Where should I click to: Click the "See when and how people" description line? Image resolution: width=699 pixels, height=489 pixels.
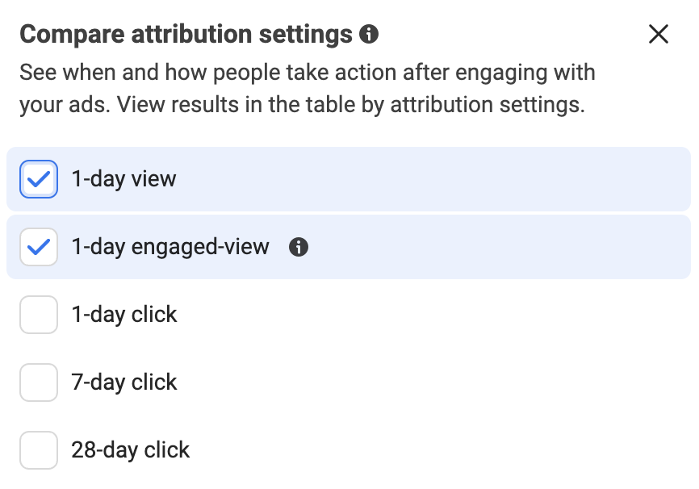(x=308, y=72)
